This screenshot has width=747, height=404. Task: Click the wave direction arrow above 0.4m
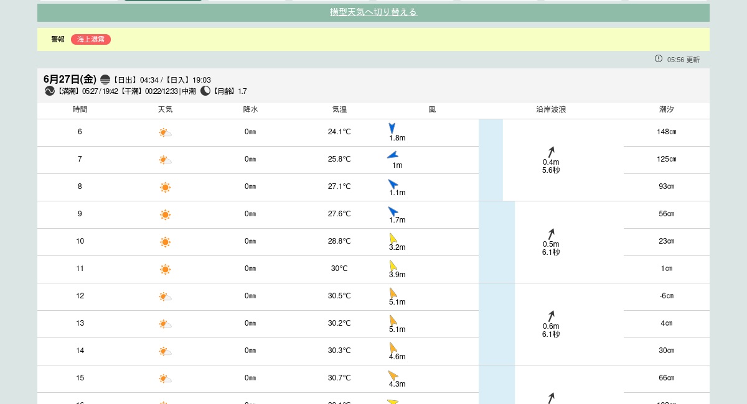click(551, 152)
